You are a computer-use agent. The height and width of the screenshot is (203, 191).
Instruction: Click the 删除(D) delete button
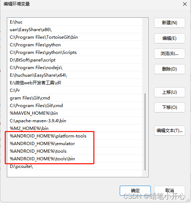[x=170, y=69]
